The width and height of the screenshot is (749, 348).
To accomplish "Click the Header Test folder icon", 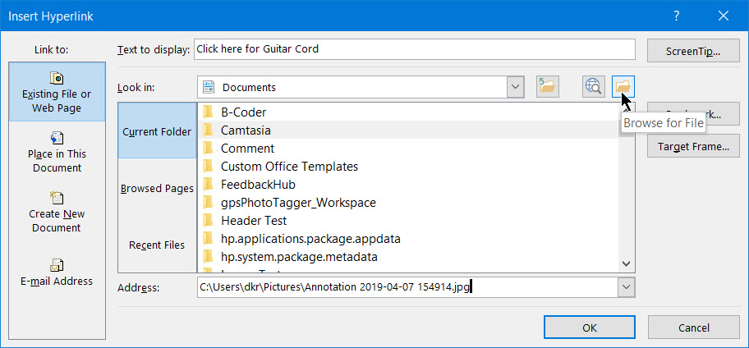I will [208, 221].
